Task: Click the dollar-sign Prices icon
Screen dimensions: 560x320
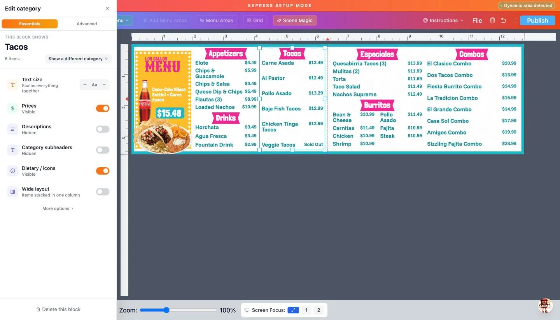Action: [x=12, y=108]
